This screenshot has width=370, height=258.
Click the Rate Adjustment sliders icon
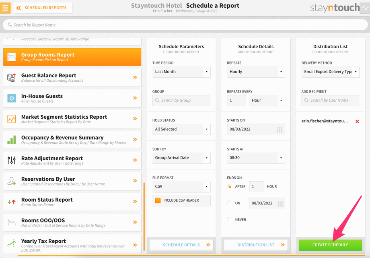coord(11,160)
